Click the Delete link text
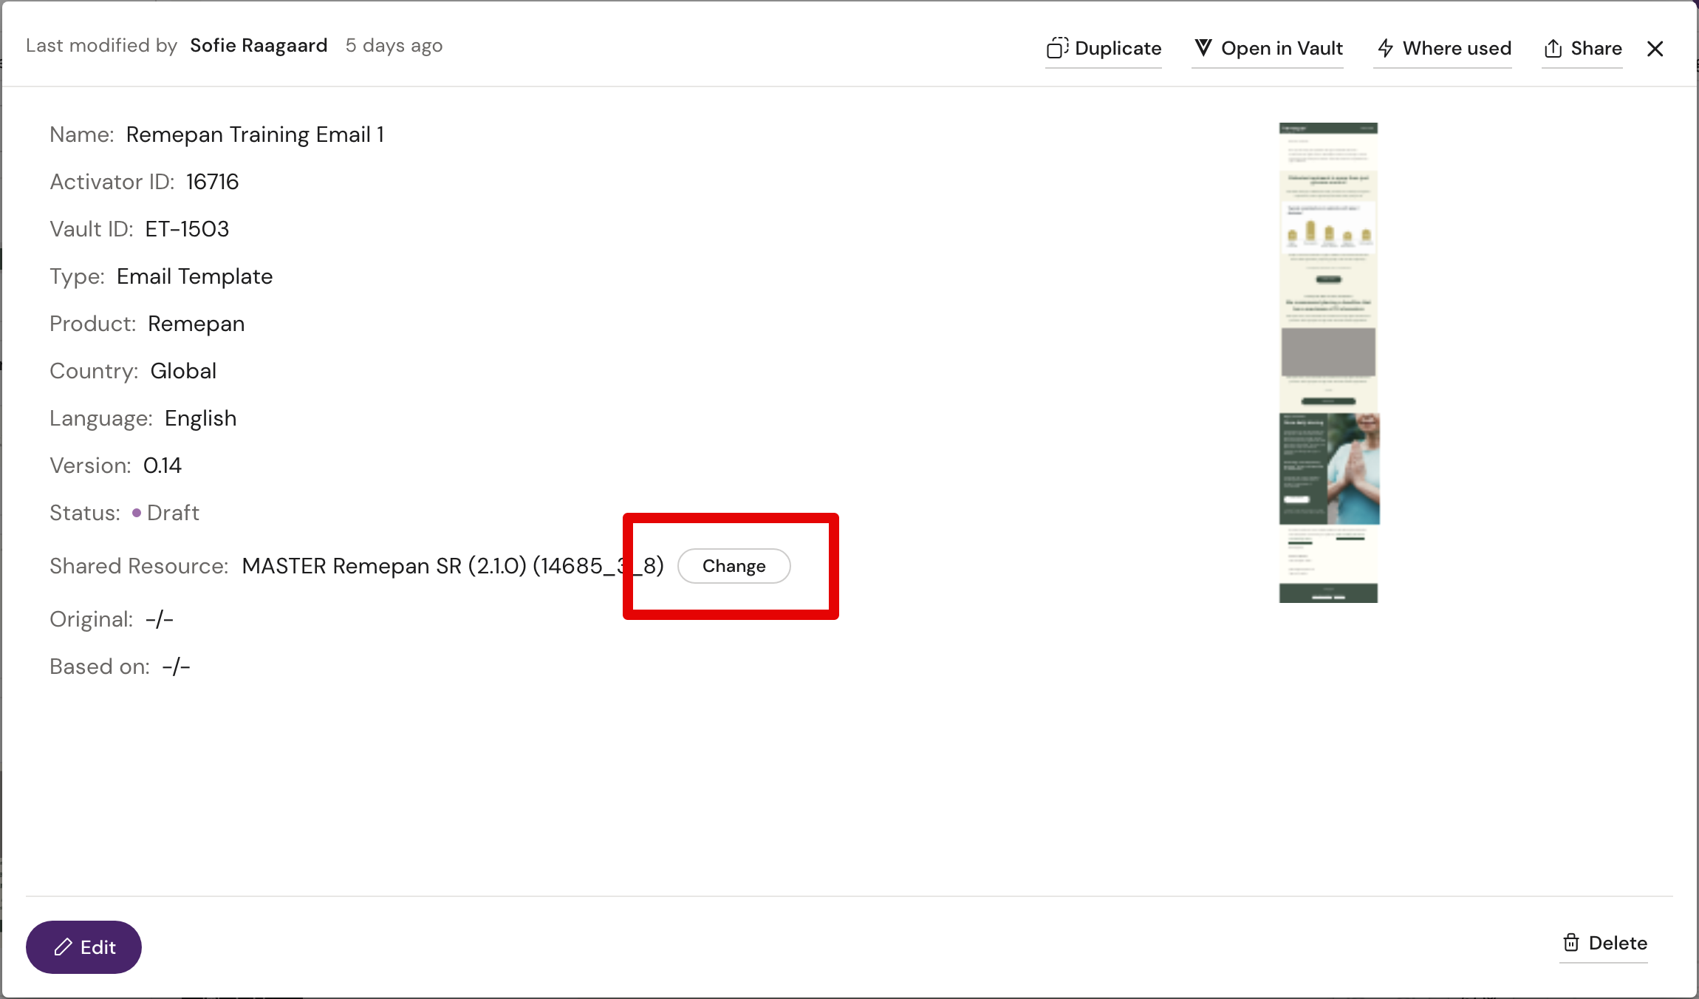The height and width of the screenshot is (999, 1699). (x=1618, y=943)
